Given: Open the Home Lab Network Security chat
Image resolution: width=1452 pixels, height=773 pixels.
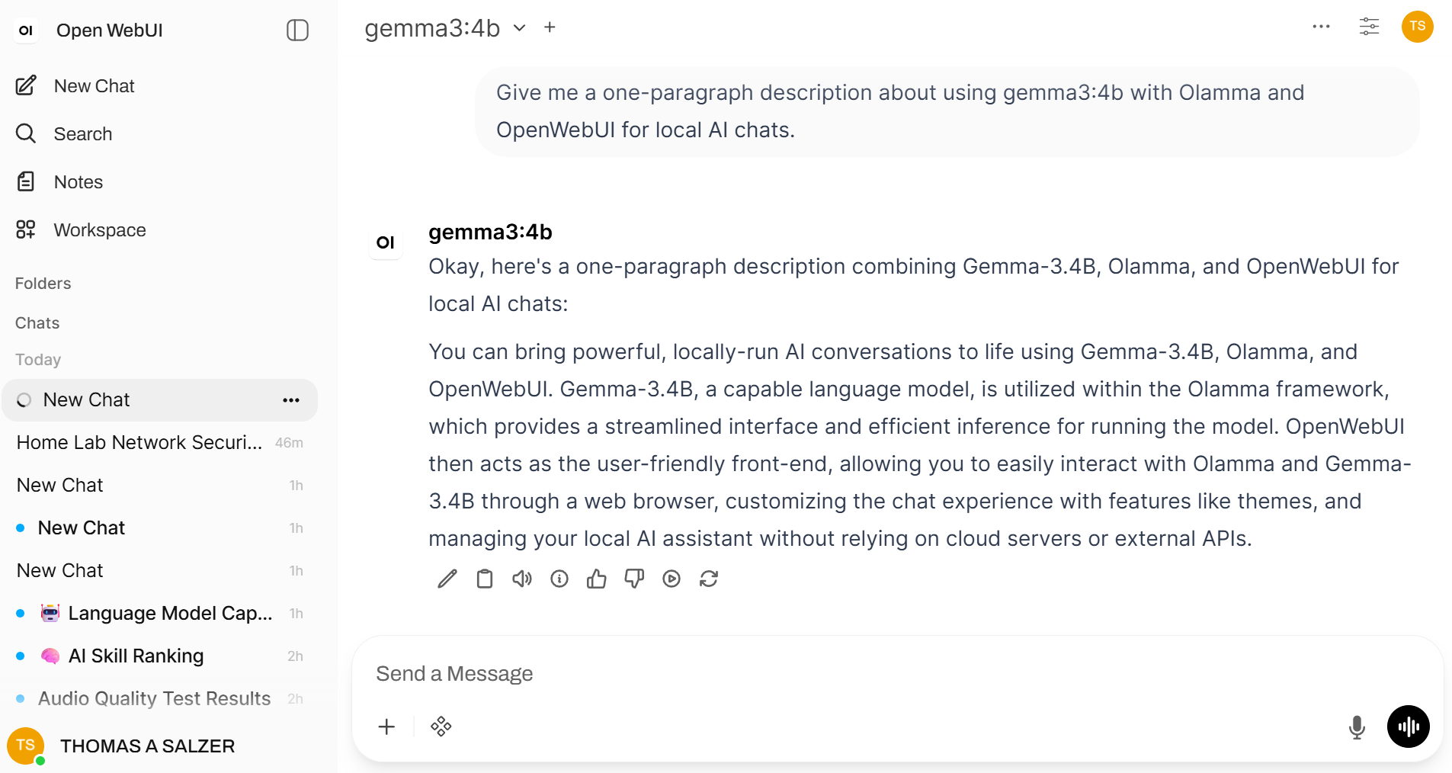Looking at the screenshot, I should (x=159, y=442).
